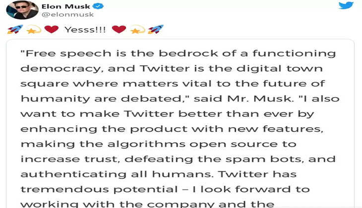Open the Elon Musk display name link

click(x=65, y=6)
